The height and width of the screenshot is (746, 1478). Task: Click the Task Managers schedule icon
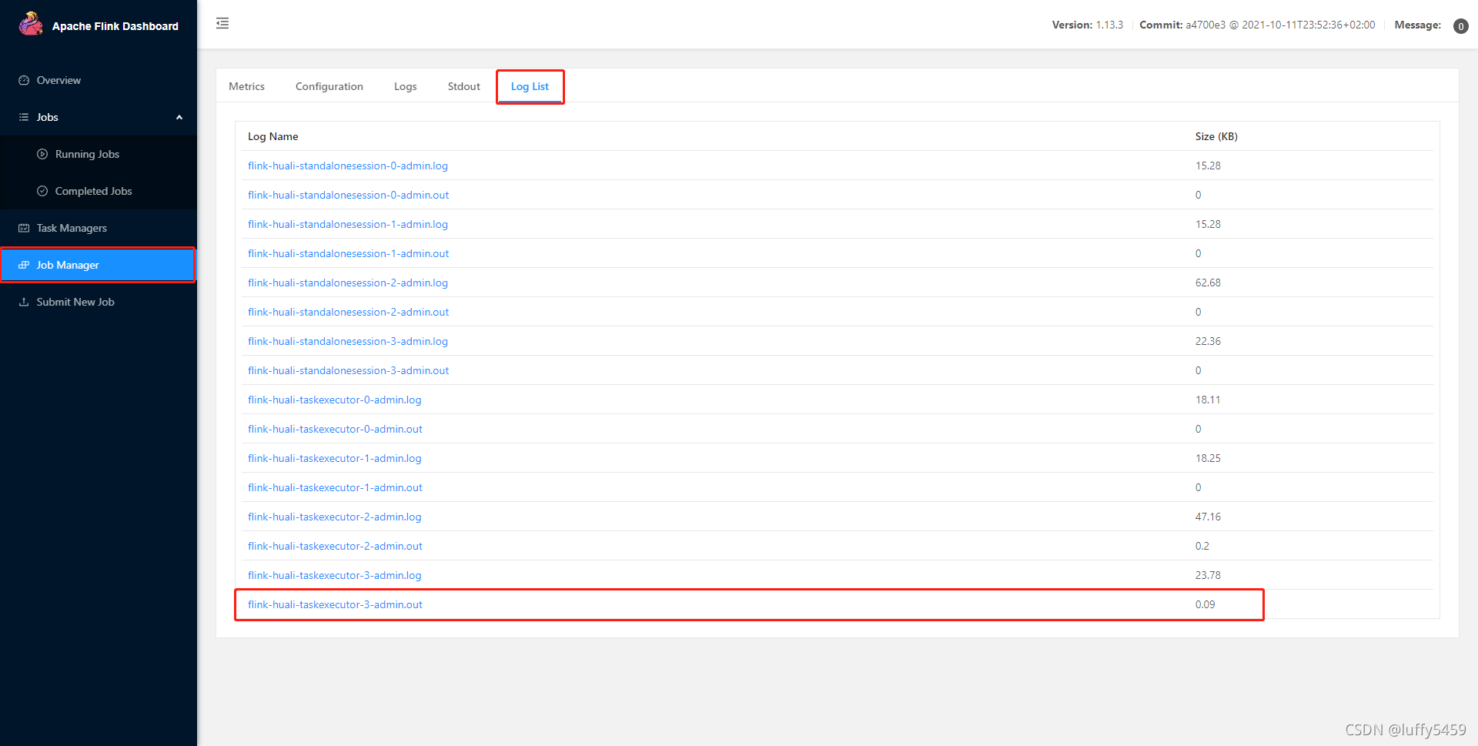pos(24,228)
